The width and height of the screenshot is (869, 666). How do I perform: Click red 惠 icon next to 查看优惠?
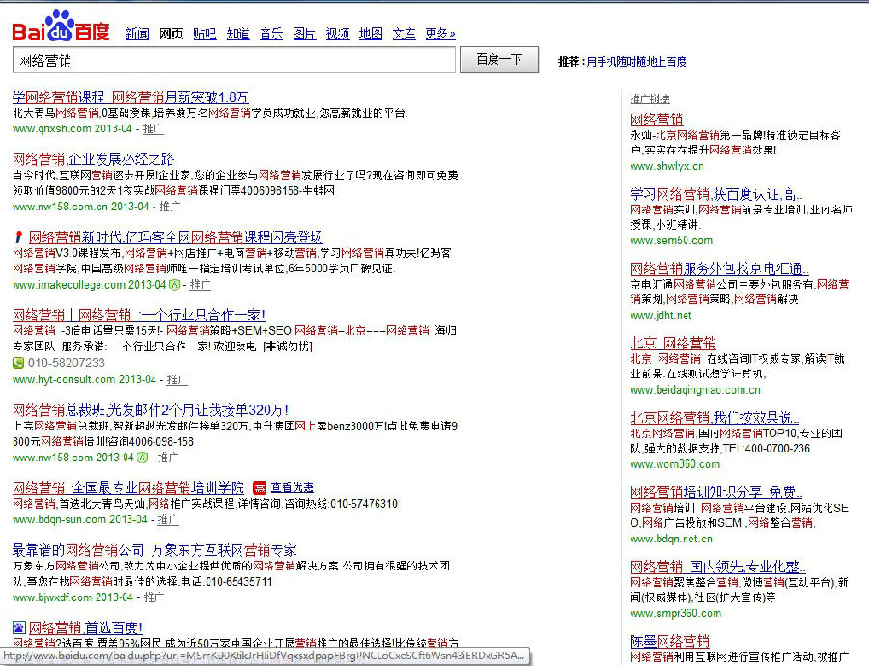click(260, 487)
